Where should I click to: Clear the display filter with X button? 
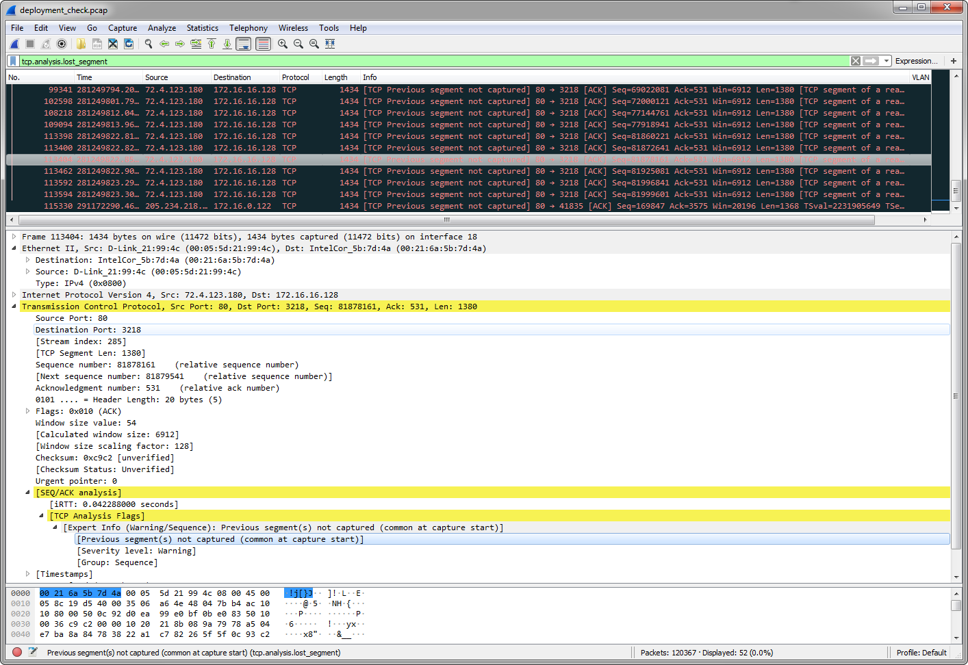tap(856, 61)
